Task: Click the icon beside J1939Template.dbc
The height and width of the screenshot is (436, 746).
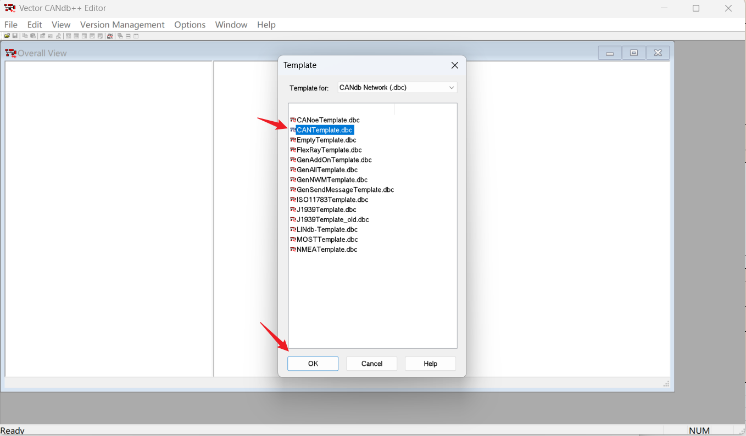Action: tap(293, 209)
